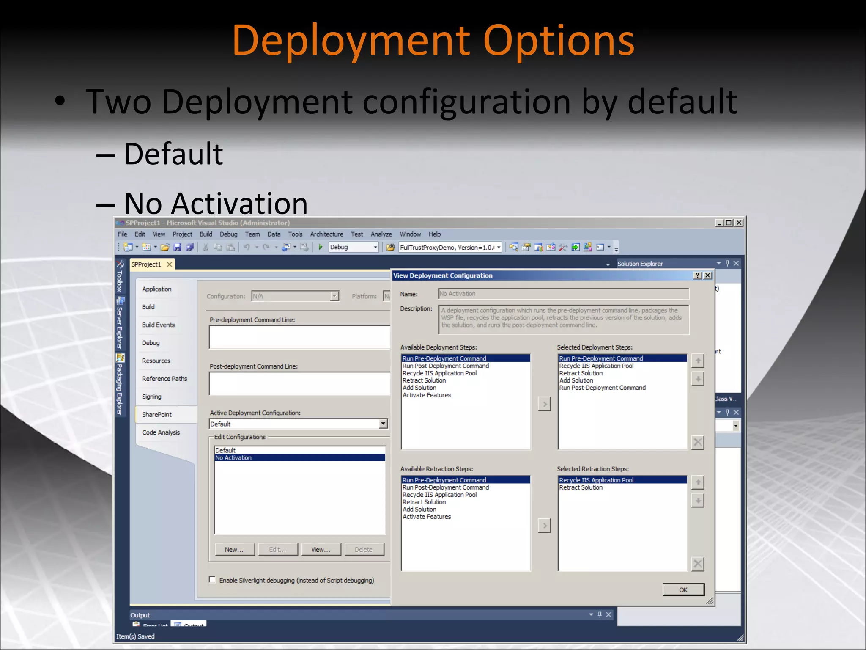Click the View... configuration button

click(321, 549)
